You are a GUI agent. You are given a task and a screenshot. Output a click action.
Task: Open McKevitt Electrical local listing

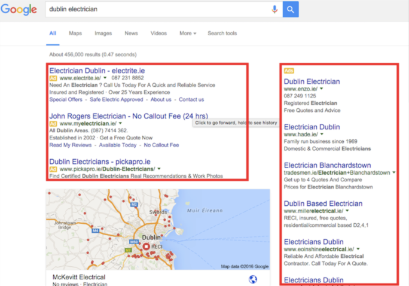pos(79,277)
